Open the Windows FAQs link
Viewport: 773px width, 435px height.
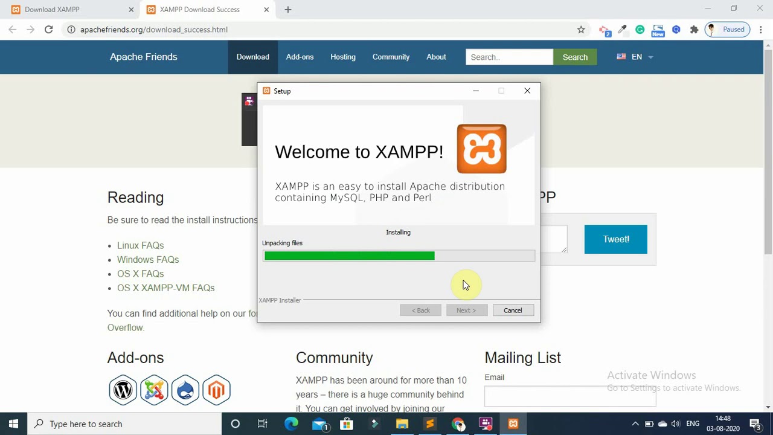point(148,259)
